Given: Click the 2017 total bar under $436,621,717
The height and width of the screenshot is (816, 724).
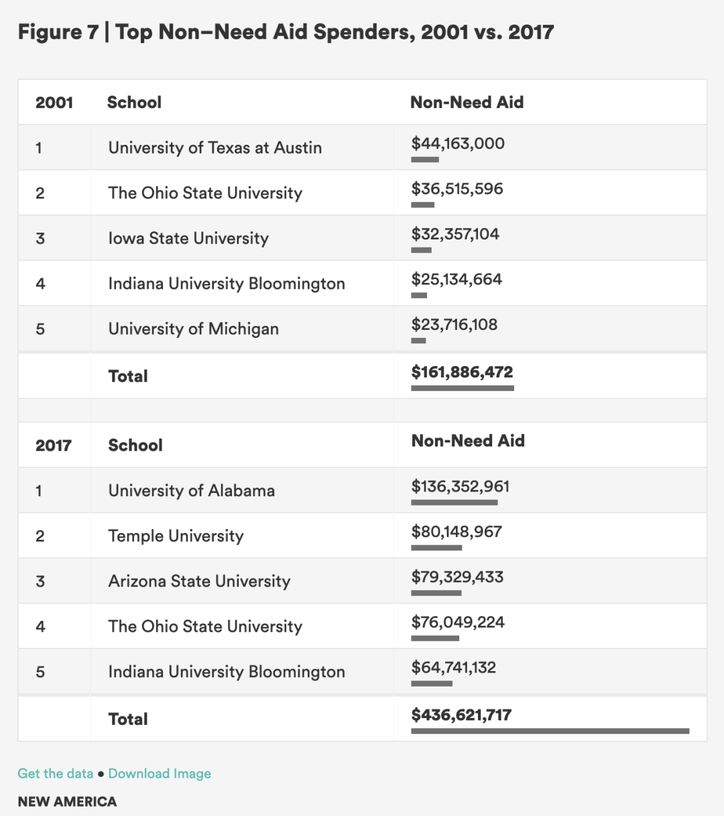Looking at the screenshot, I should pos(550,731).
